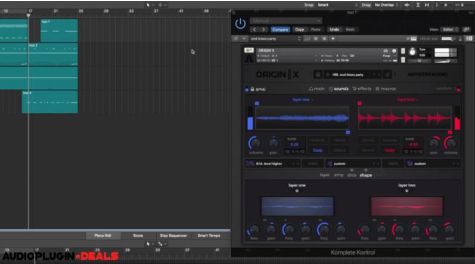Click layer two red waveform display
The image size is (475, 264).
pyautogui.click(x=405, y=118)
